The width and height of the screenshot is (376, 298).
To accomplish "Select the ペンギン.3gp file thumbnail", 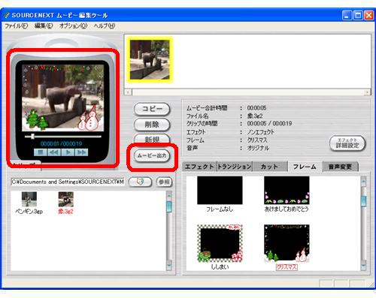I will click(29, 199).
